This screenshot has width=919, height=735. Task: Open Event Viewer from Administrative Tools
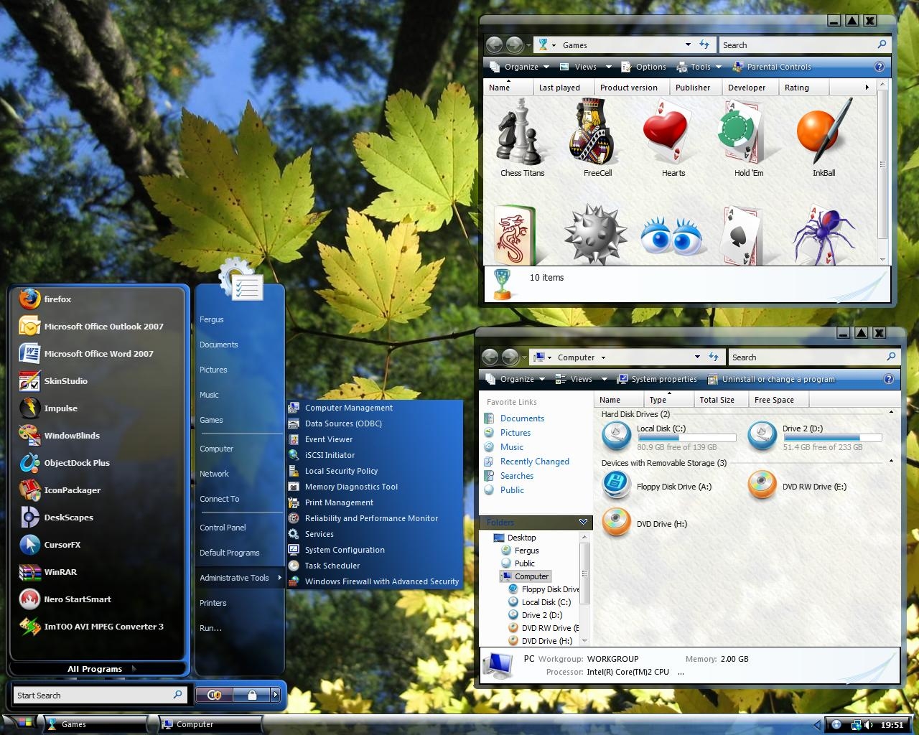point(375,439)
